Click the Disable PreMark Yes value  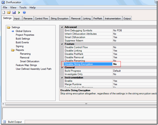[x=135, y=54]
